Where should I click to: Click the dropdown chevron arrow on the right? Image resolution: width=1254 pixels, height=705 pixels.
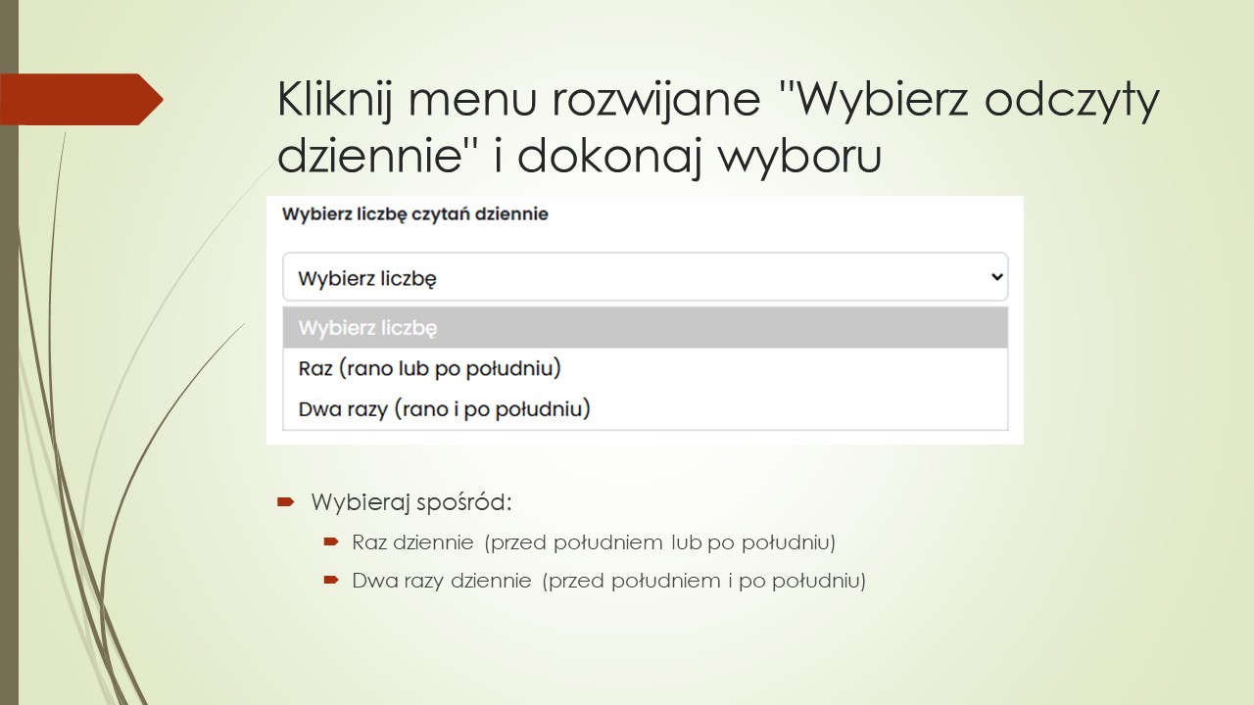(x=997, y=277)
